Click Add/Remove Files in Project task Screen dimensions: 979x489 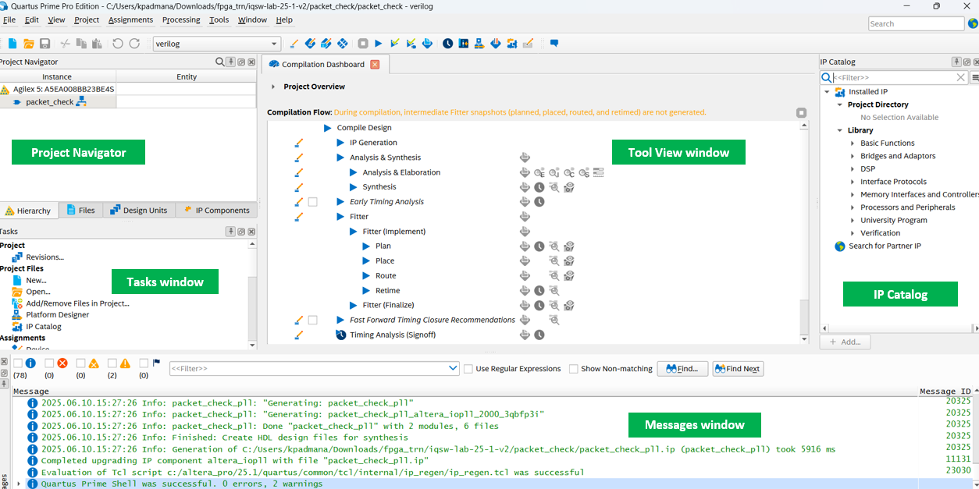pos(77,303)
